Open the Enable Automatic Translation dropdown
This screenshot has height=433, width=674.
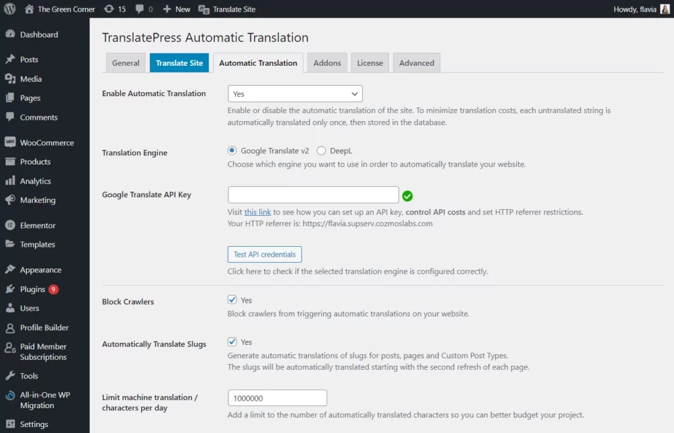[294, 93]
